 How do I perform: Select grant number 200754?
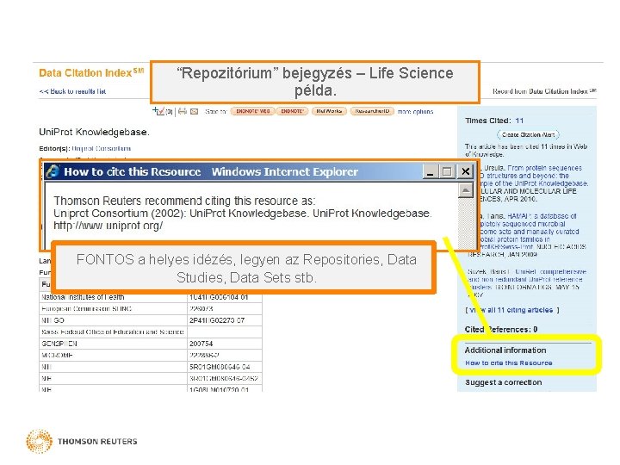201,344
